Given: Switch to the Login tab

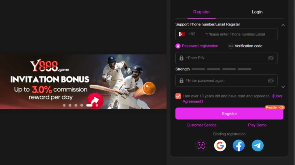Looking at the screenshot, I should click(x=257, y=12).
